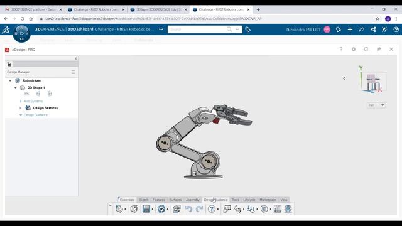Click the Share arrow icon in top bar
This screenshot has width=402, height=226.
point(362,30)
